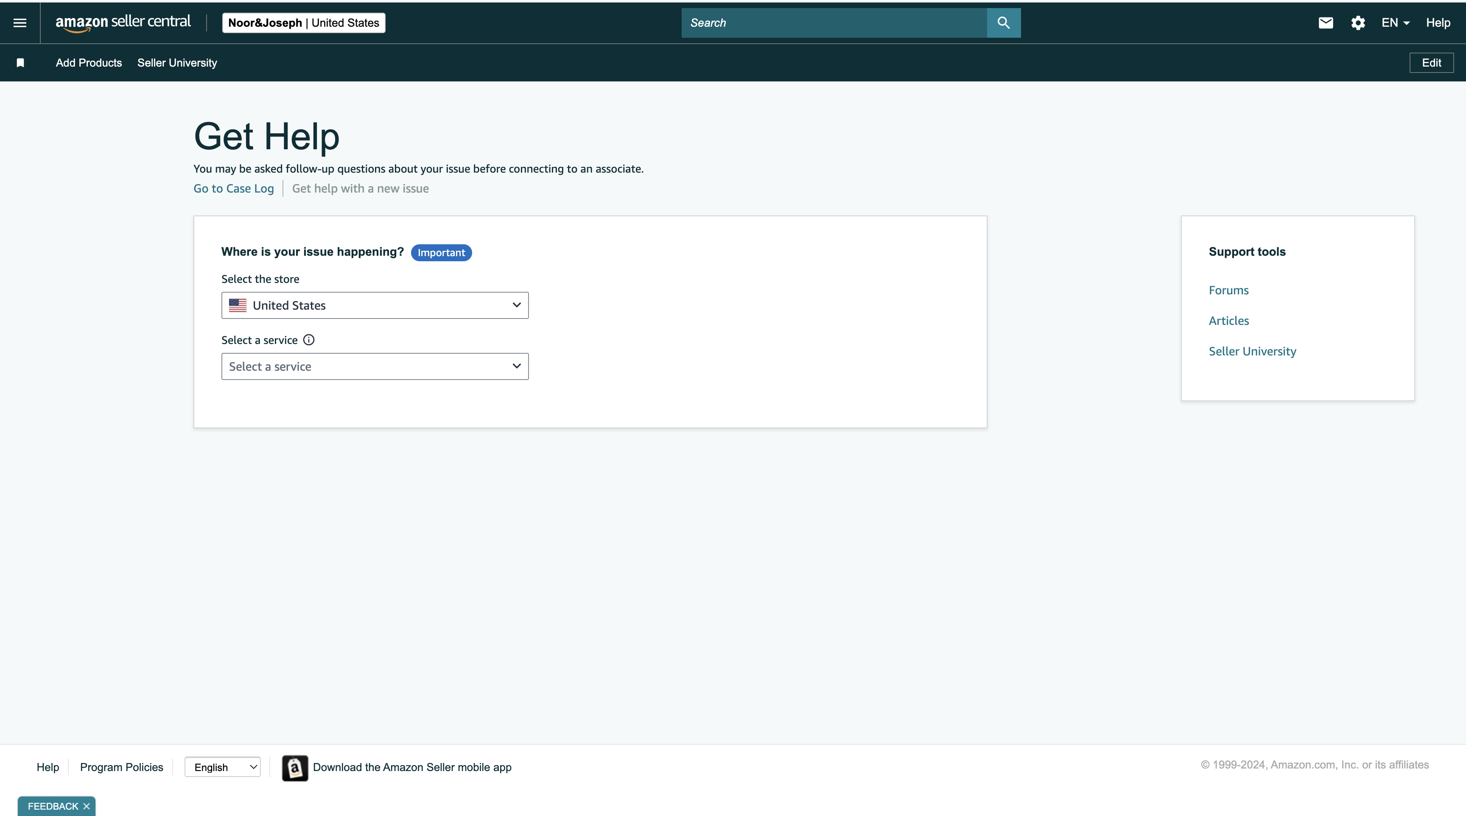Image resolution: width=1466 pixels, height=816 pixels.
Task: Open Seller University in Support tools
Action: click(1253, 351)
